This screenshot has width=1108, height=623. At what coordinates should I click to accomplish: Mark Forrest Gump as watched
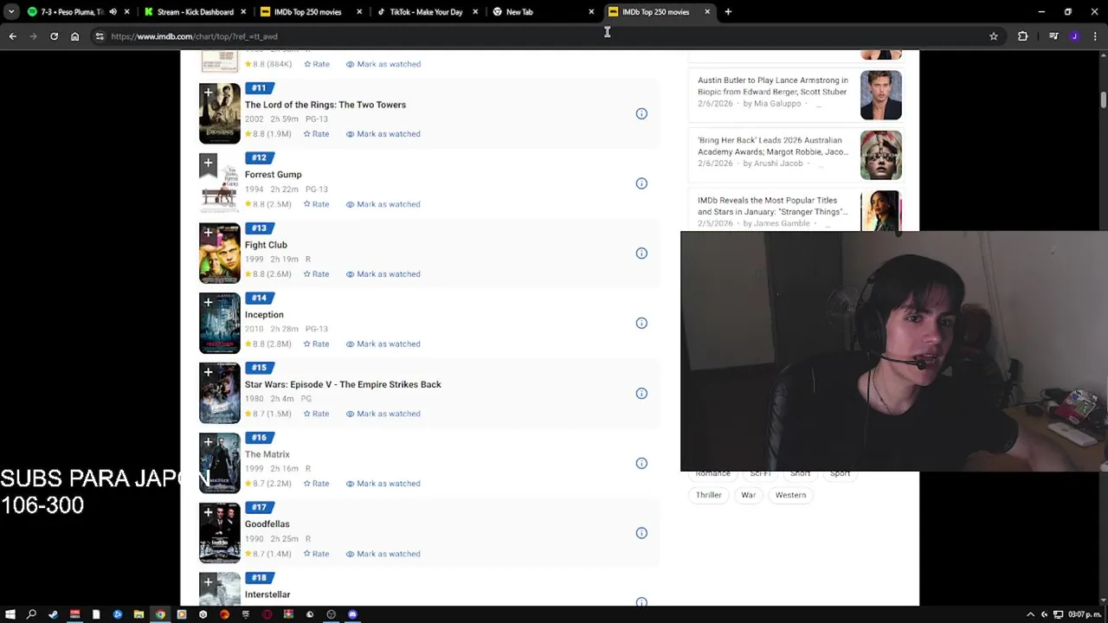pos(383,204)
